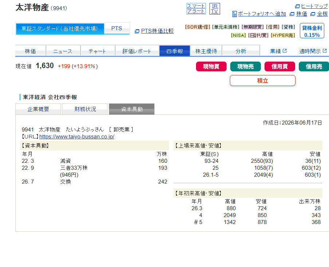
Task: Switch to 企業概要 sub-tab
Action: [38, 109]
